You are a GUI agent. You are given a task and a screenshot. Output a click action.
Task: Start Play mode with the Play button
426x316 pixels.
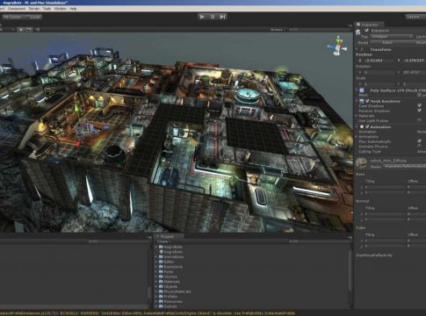click(202, 17)
